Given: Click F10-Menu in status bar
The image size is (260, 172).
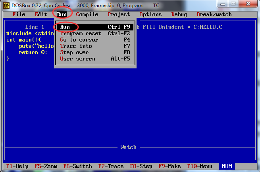Looking at the screenshot, I should [x=200, y=166].
